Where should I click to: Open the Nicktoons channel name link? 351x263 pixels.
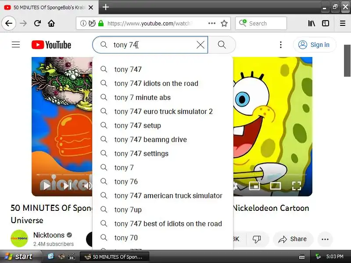click(49, 235)
